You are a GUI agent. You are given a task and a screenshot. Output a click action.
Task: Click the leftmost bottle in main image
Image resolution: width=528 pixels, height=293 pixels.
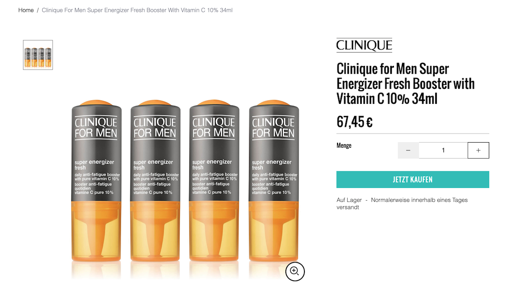tap(96, 181)
